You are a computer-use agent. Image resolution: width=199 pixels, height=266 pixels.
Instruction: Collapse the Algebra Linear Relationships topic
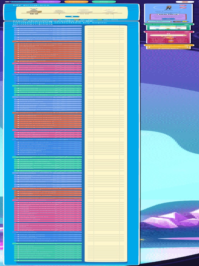47,140
